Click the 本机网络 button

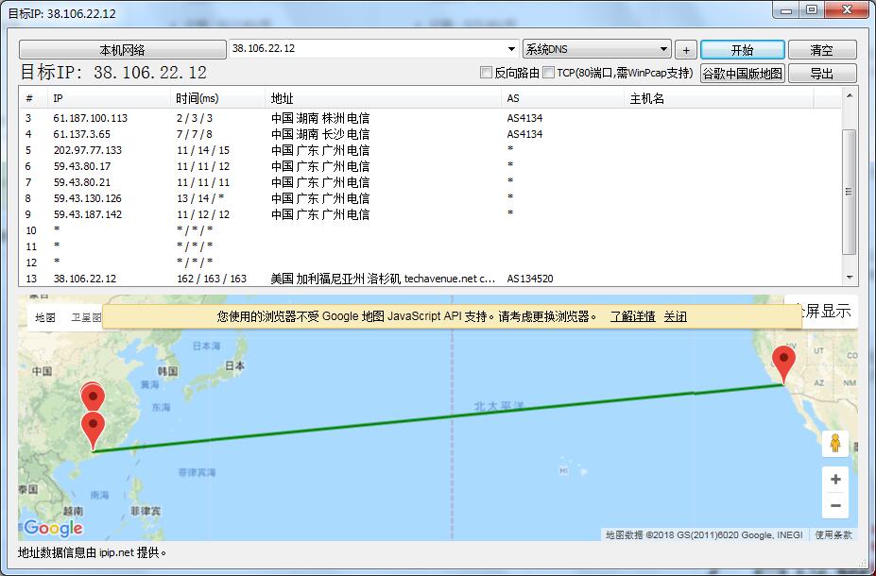coord(122,50)
